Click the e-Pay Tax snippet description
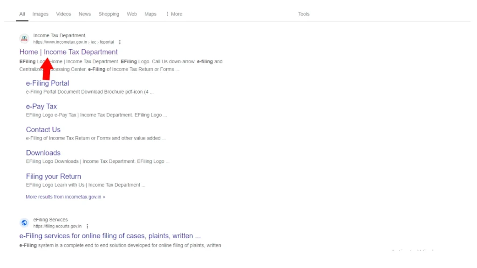 click(x=96, y=115)
